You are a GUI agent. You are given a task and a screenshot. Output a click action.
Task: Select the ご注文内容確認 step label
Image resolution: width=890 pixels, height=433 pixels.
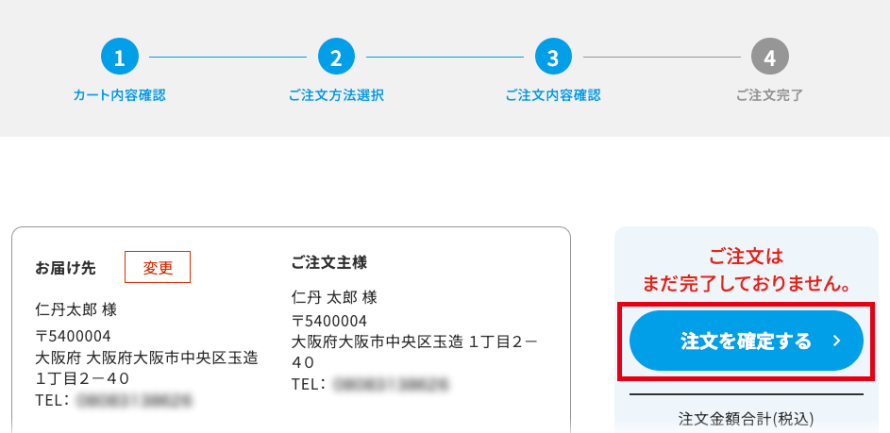point(553,95)
